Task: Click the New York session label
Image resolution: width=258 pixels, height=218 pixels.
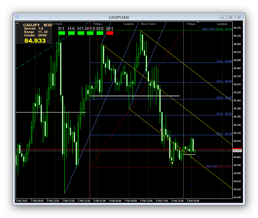Action: point(148,24)
